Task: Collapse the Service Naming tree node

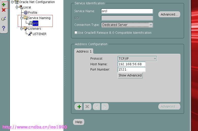Action: (22, 18)
